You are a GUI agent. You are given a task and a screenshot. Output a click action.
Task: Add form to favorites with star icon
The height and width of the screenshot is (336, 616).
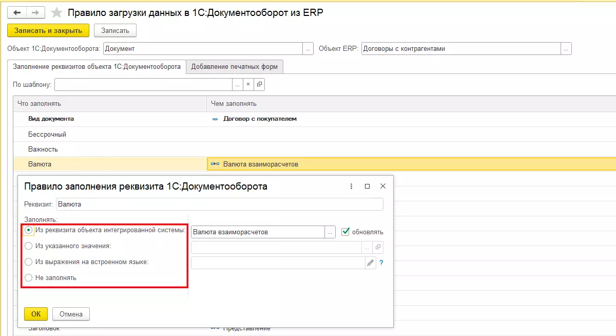click(57, 12)
